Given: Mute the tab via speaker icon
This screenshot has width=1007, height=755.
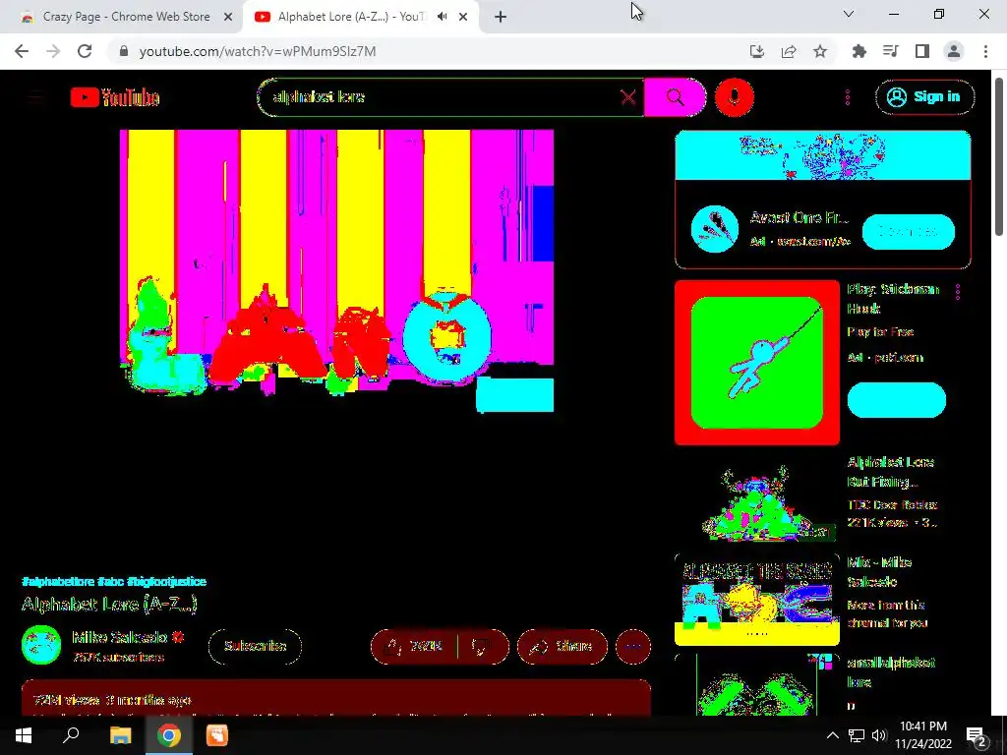Looking at the screenshot, I should click(442, 17).
